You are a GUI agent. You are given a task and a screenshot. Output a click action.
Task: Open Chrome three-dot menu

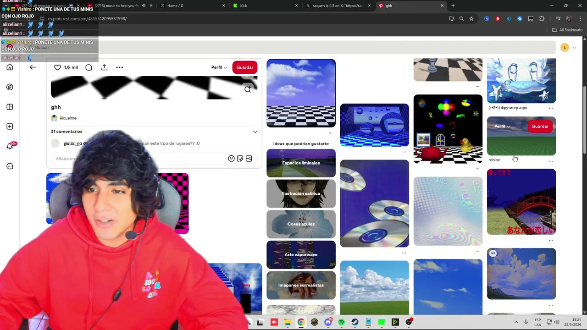pyautogui.click(x=580, y=19)
